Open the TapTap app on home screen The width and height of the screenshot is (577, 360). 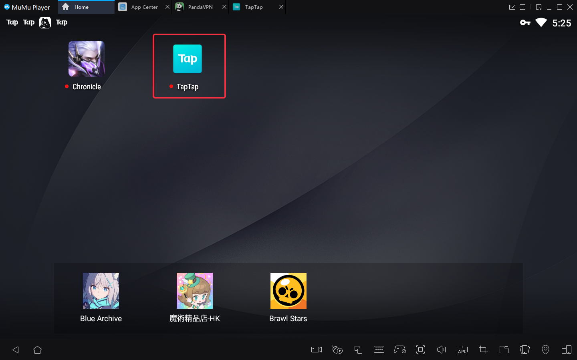[x=188, y=59]
